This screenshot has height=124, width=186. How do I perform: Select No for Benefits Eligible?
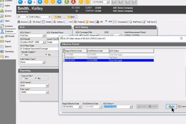point(46,55)
